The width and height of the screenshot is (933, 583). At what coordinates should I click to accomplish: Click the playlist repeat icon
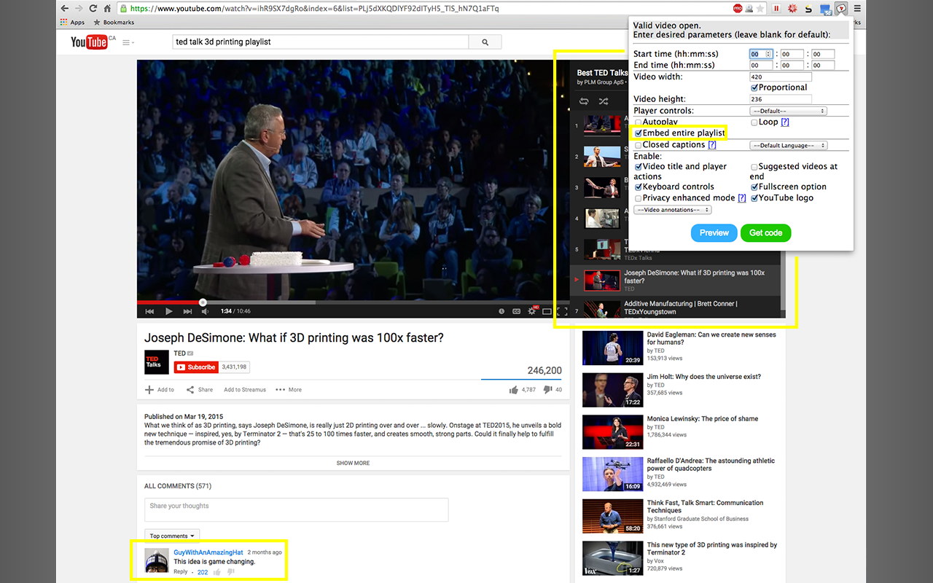coord(584,101)
